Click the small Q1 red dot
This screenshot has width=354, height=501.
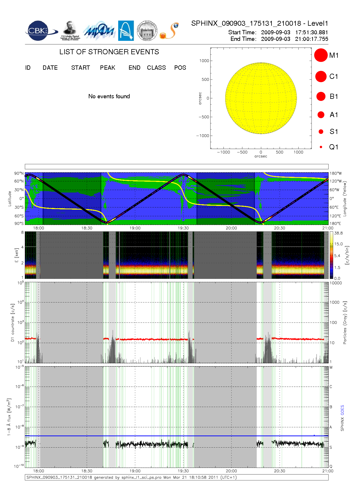(321, 147)
